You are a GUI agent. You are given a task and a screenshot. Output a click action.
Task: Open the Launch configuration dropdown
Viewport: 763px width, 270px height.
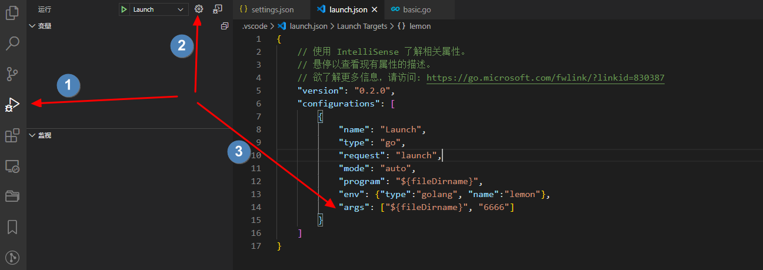coord(158,9)
